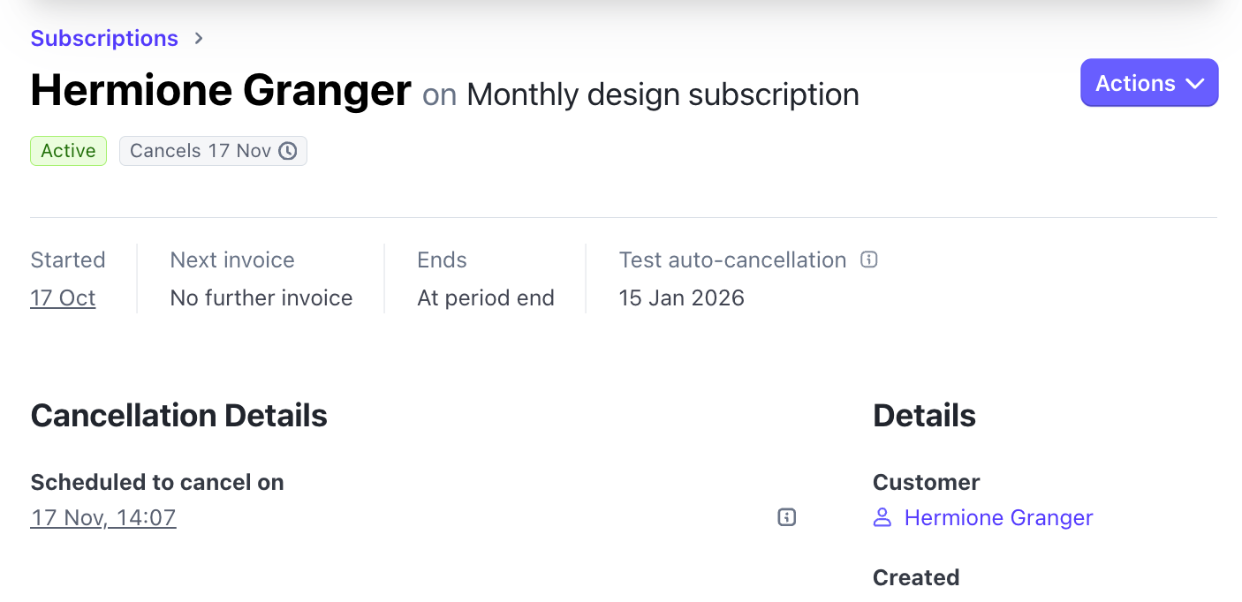This screenshot has width=1242, height=602.
Task: Go back to Subscriptions via breadcrumb
Action: (x=104, y=39)
